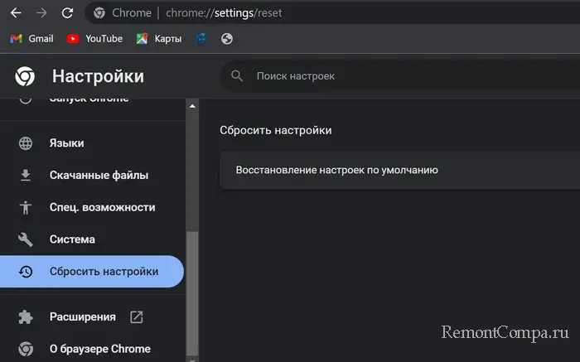Image resolution: width=580 pixels, height=362 pixels.
Task: Click the blue bookmark icon after Карты
Action: tap(201, 38)
